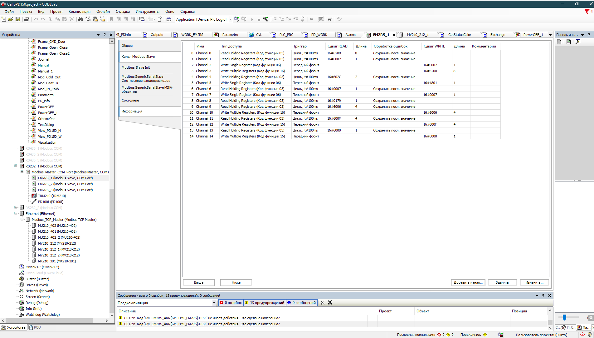The image size is (594, 338).
Task: Click the messages list vertical scrollbar
Action: click(x=550, y=322)
